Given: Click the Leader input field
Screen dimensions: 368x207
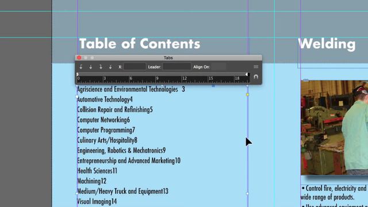Looking at the screenshot, I should (177, 67).
